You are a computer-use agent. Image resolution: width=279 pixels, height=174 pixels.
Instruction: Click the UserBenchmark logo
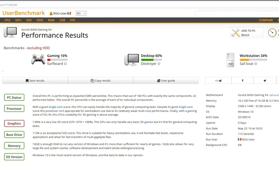click(x=24, y=13)
